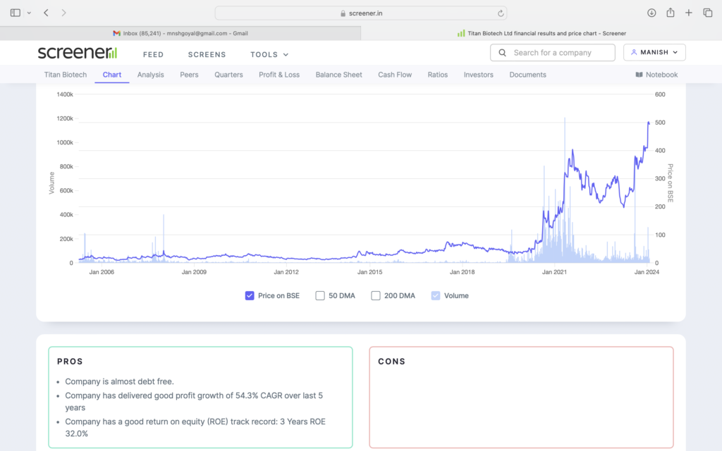
Task: Jump to the Balance Sheet section
Action: (x=339, y=75)
